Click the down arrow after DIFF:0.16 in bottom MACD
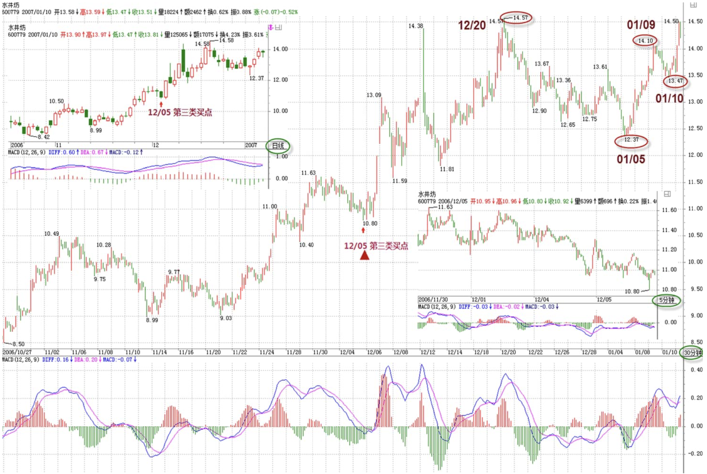Viewport: 707px width, 474px height. coord(71,359)
